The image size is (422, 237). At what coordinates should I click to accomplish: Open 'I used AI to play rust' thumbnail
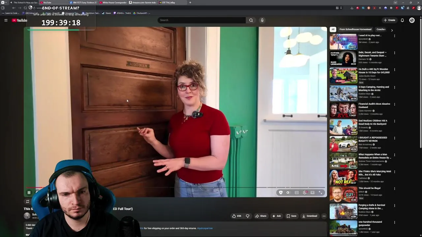[x=343, y=41]
